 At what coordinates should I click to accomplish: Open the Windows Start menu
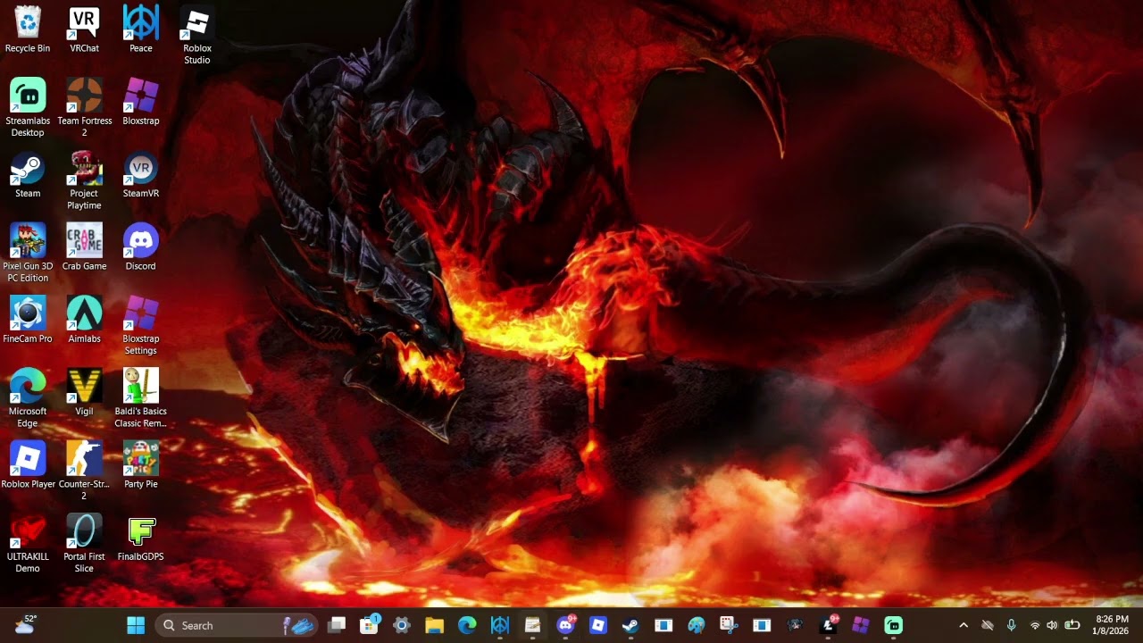point(136,625)
